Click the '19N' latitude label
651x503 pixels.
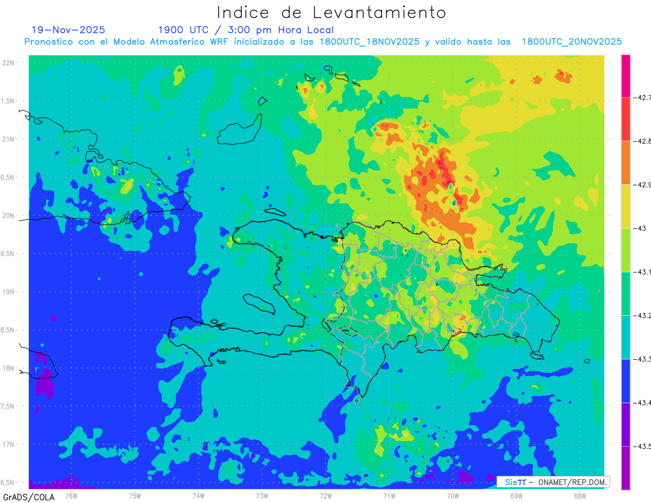click(x=9, y=292)
